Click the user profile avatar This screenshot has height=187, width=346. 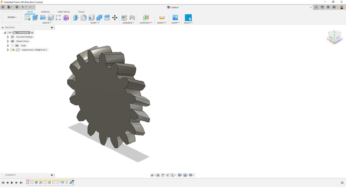[x=342, y=7]
